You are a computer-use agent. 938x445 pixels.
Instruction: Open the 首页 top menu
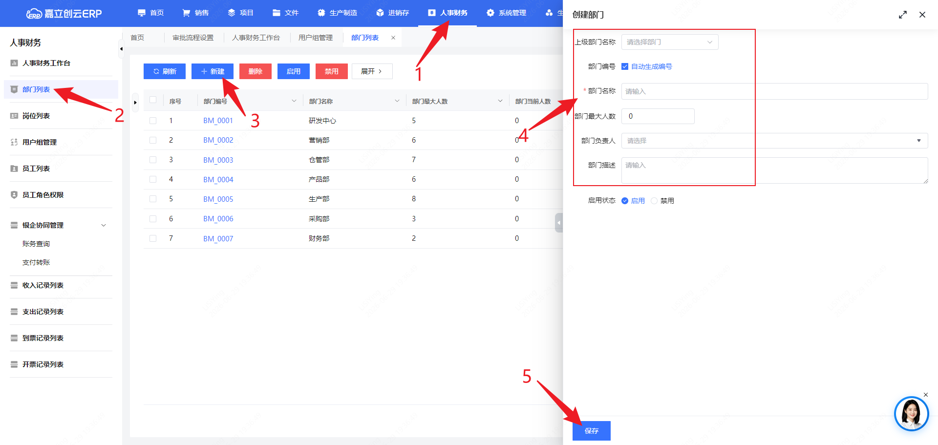[150, 13]
